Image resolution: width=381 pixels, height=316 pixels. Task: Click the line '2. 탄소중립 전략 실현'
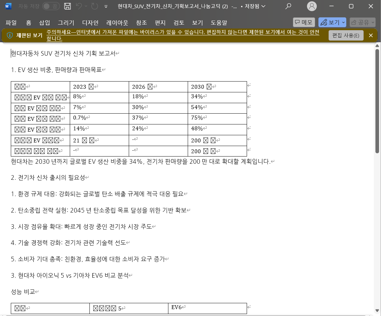tap(99, 210)
